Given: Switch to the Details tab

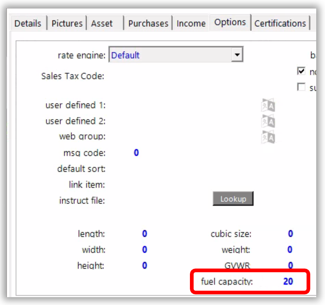Looking at the screenshot, I should click(28, 23).
